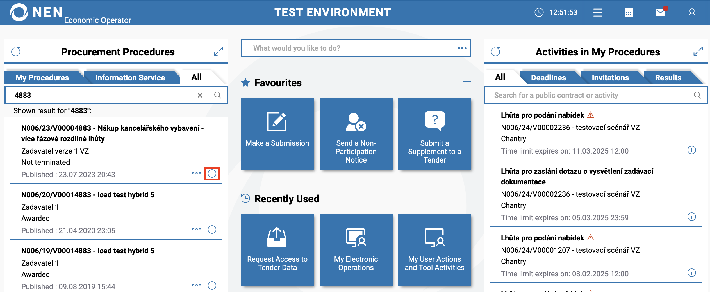Image resolution: width=710 pixels, height=292 pixels.
Task: Switch to the Deadlines tab
Action: 548,77
